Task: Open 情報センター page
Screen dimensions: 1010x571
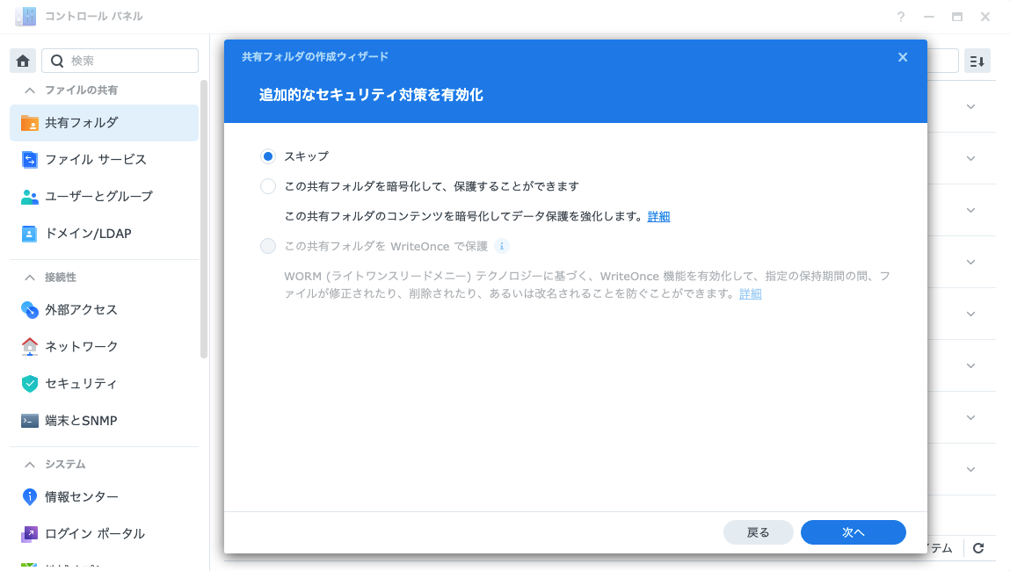Action: 105,497
